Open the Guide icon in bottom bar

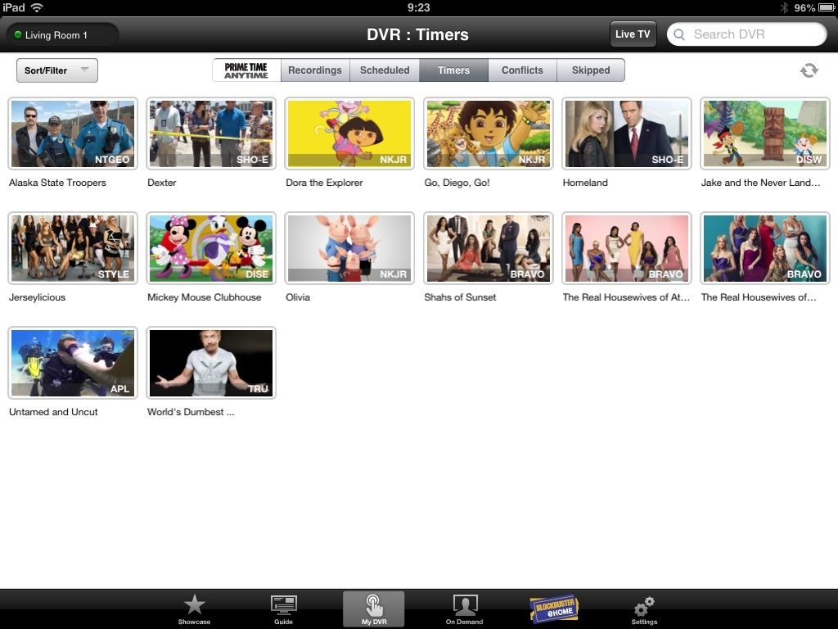(283, 605)
